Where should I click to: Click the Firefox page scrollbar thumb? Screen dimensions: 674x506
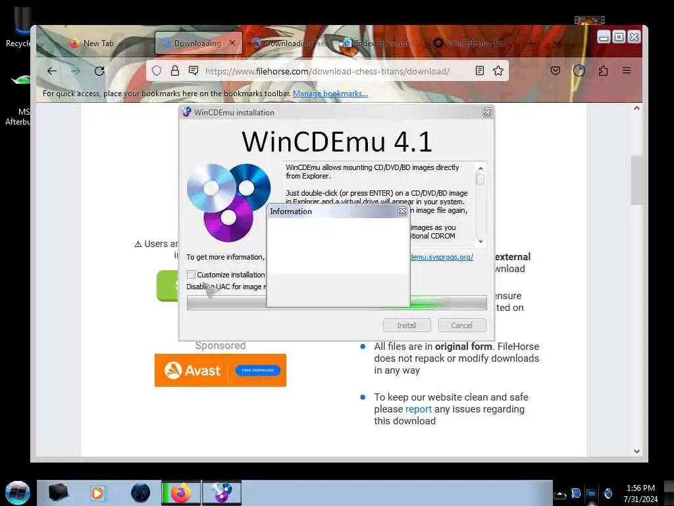pyautogui.click(x=636, y=181)
